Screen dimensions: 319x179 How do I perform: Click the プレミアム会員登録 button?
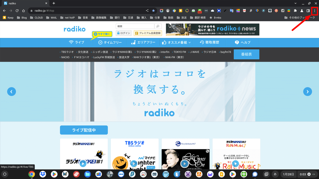(x=148, y=33)
